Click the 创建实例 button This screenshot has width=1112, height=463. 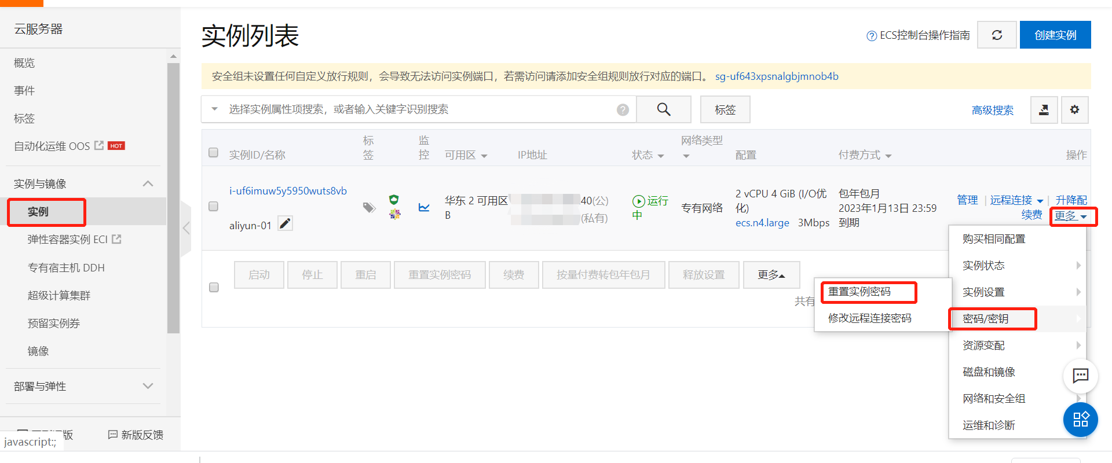click(x=1055, y=35)
